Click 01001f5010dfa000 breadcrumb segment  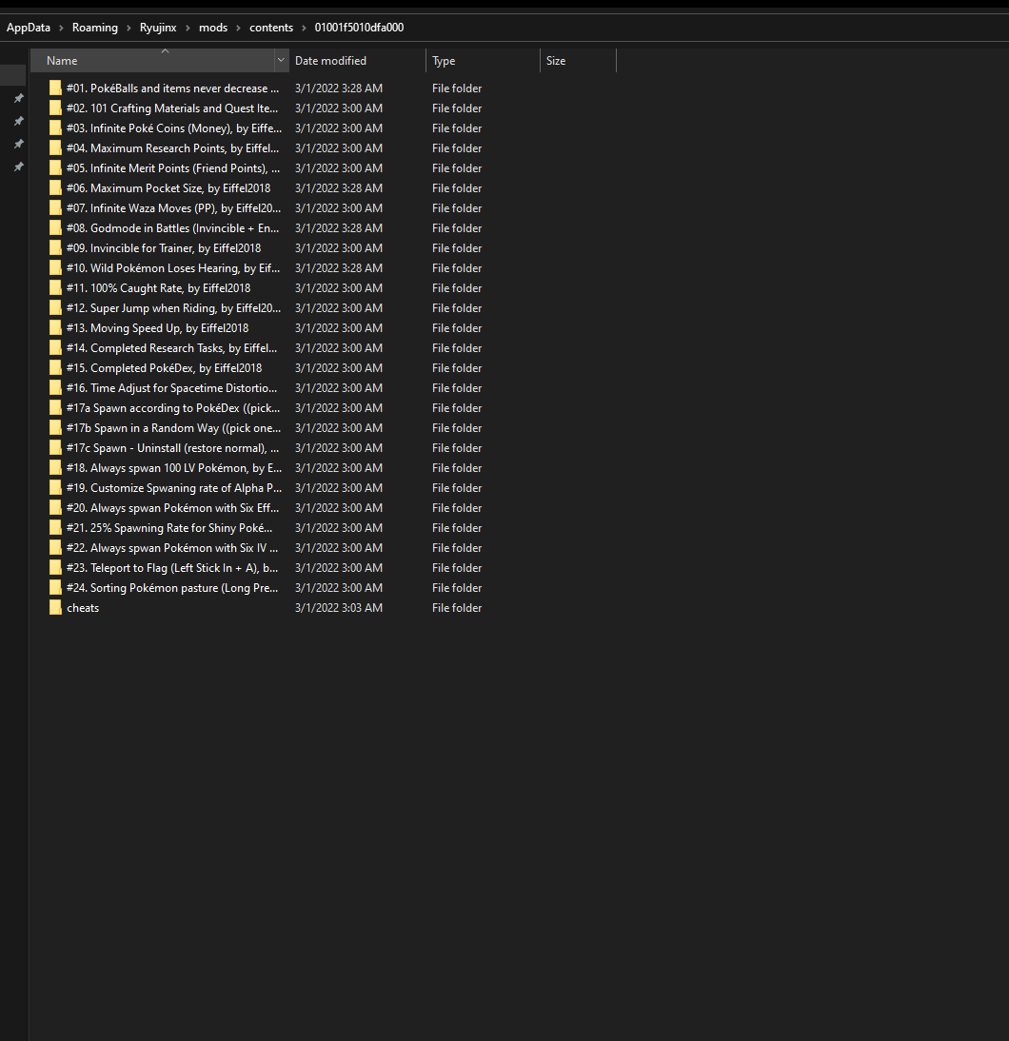pos(360,28)
